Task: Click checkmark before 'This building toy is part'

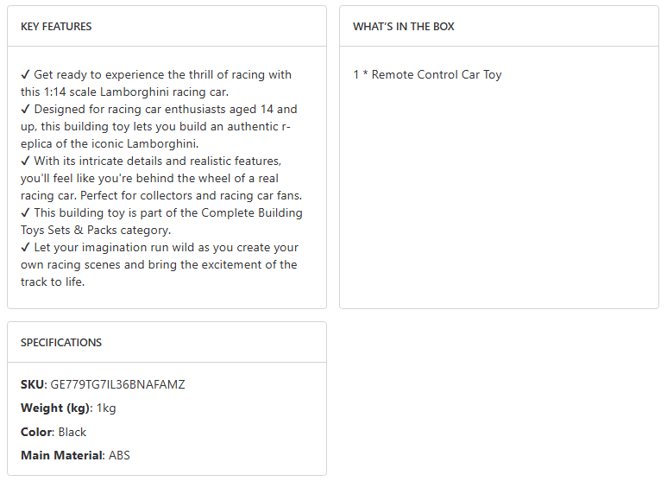Action: pyautogui.click(x=26, y=213)
